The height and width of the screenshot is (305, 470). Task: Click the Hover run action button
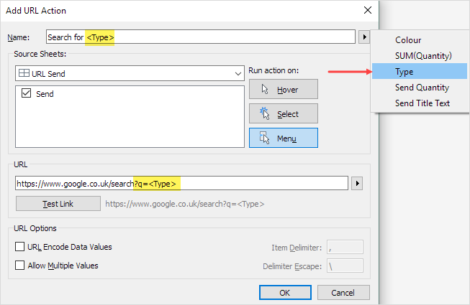pos(284,89)
